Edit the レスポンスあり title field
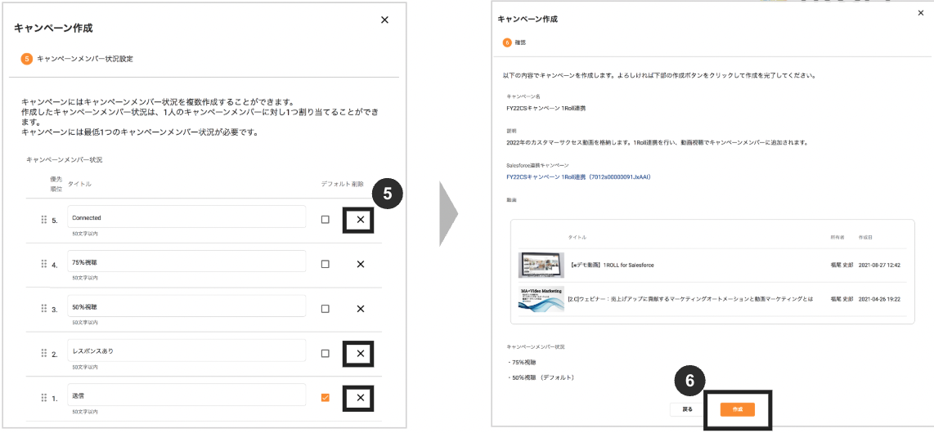The image size is (934, 433). (x=186, y=351)
